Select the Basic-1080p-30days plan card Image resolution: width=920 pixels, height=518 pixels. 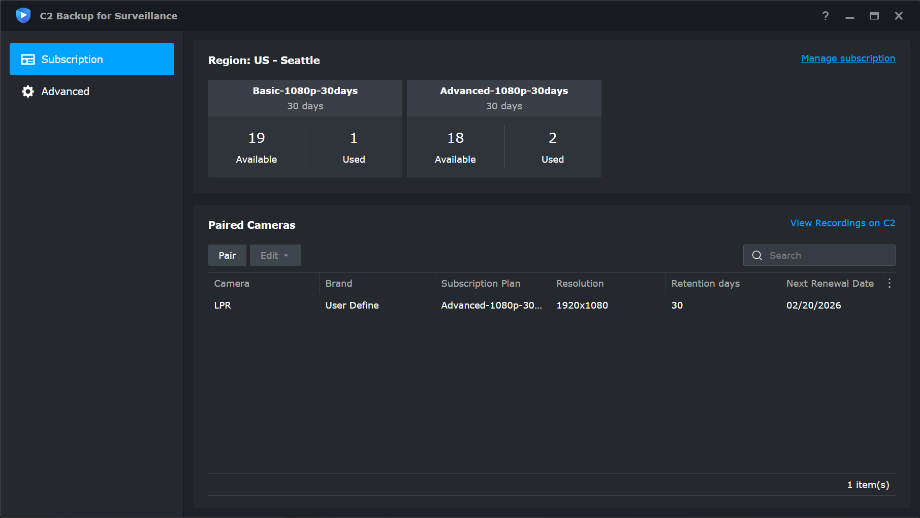[x=305, y=128]
